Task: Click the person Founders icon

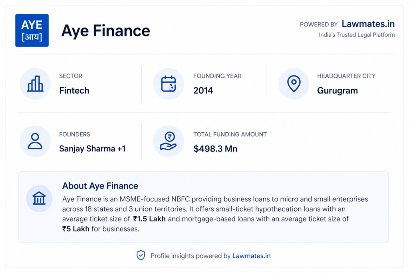Action: tap(35, 141)
